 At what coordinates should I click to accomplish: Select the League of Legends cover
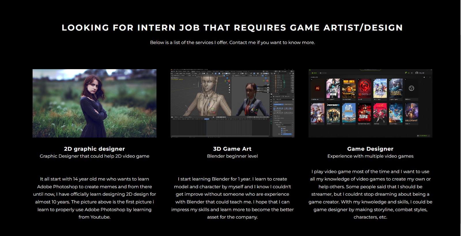point(396,88)
